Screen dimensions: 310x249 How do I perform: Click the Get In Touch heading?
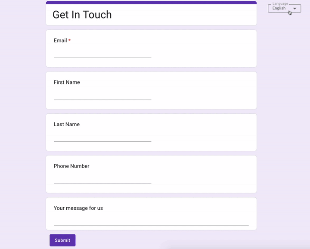(82, 15)
